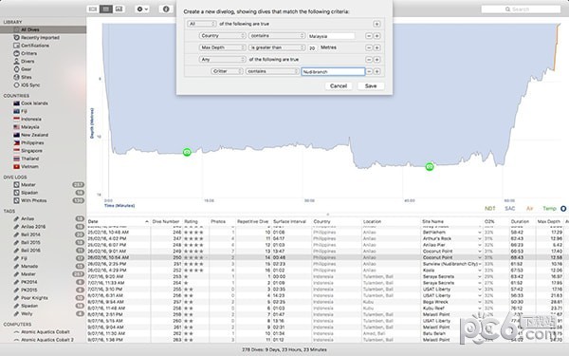Image resolution: width=569 pixels, height=356 pixels.
Task: Click the depth value field showing 20
Action: [312, 47]
